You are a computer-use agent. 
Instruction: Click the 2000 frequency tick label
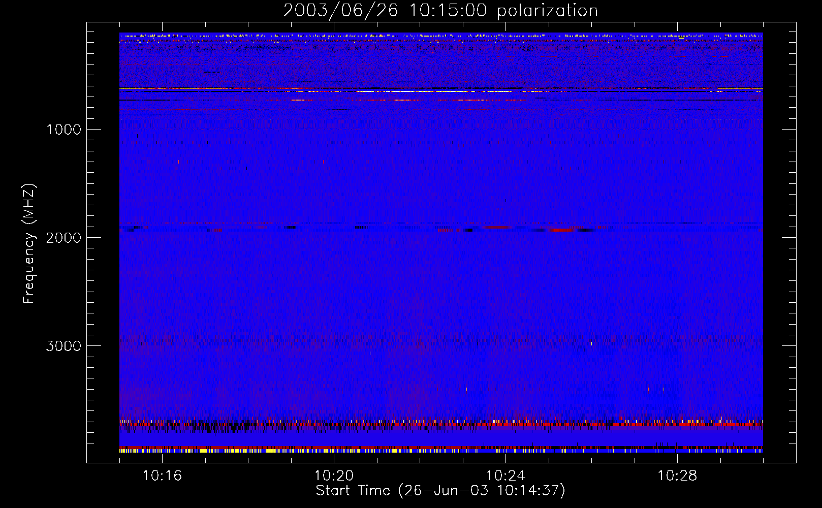coord(64,238)
